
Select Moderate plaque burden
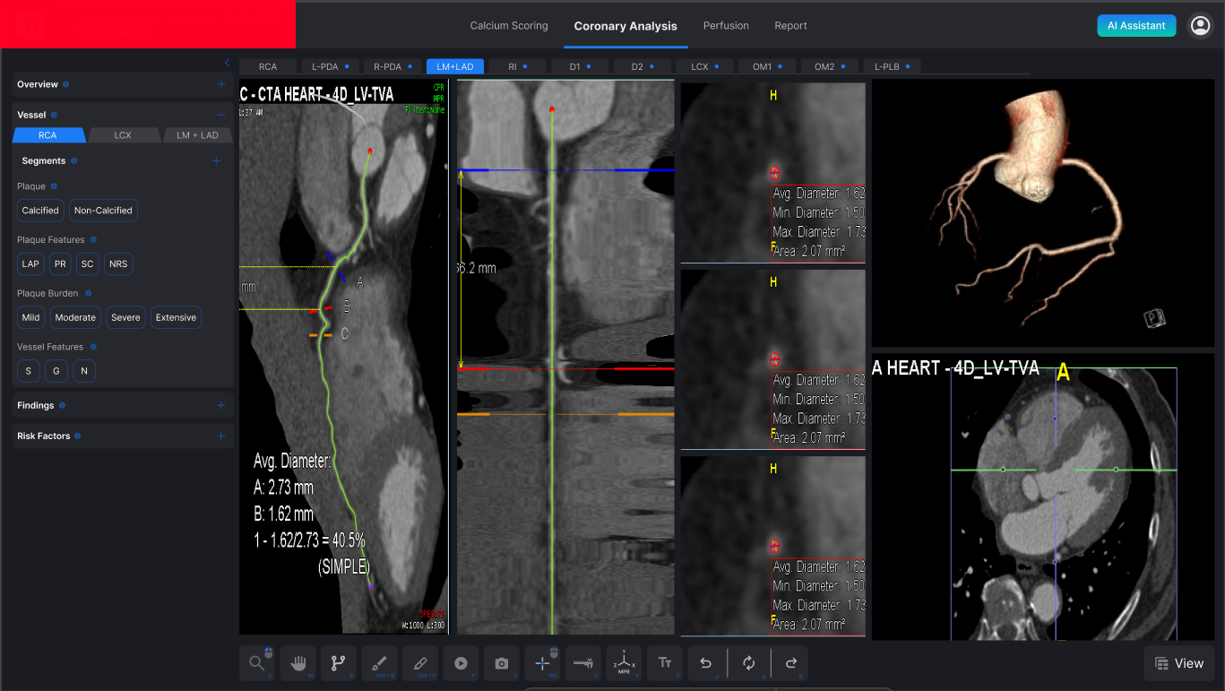pos(75,317)
